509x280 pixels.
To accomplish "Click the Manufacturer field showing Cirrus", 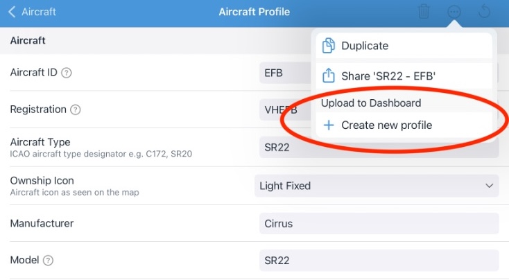I will [379, 224].
